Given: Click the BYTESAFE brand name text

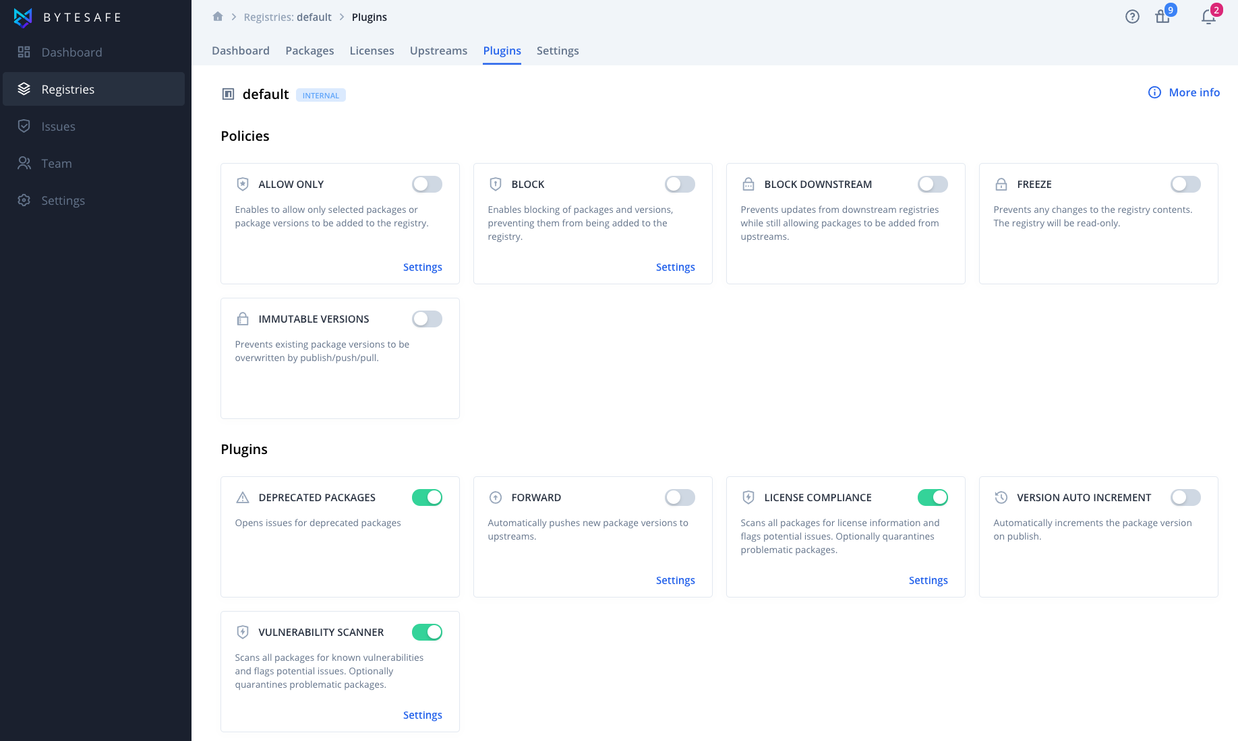Looking at the screenshot, I should click(82, 18).
